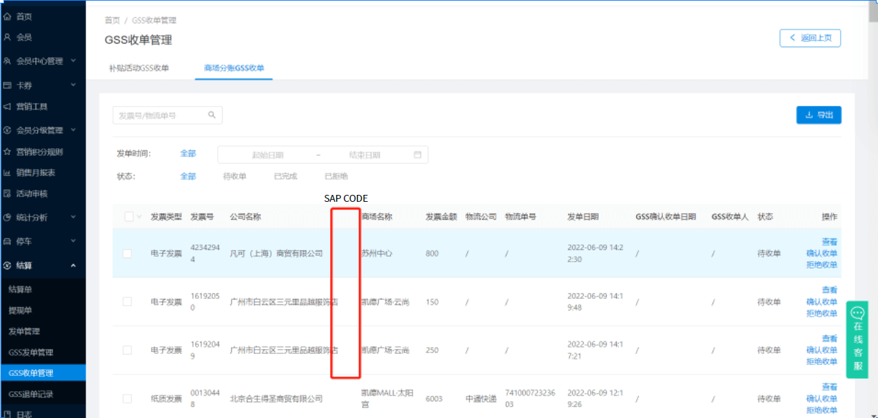Check the row for invoice 16192050
Screen dimensions: 878x418
click(x=127, y=302)
